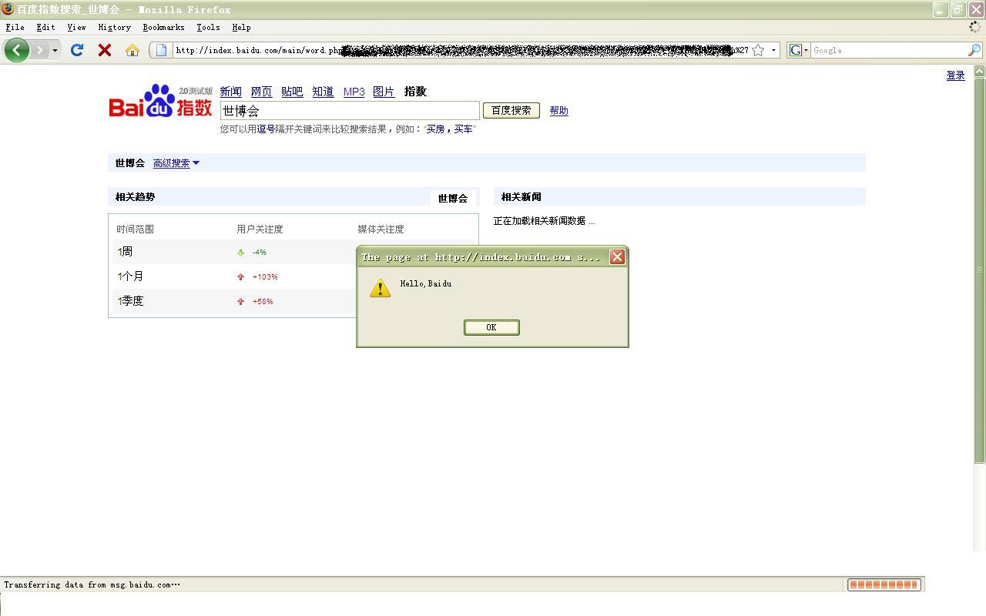The width and height of the screenshot is (986, 616).
Task: Click the Baidu keyword input field
Action: (349, 111)
